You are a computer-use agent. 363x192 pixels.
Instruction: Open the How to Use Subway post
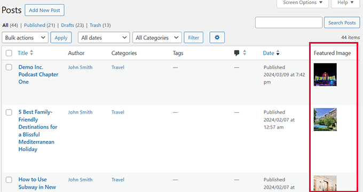(x=37, y=183)
